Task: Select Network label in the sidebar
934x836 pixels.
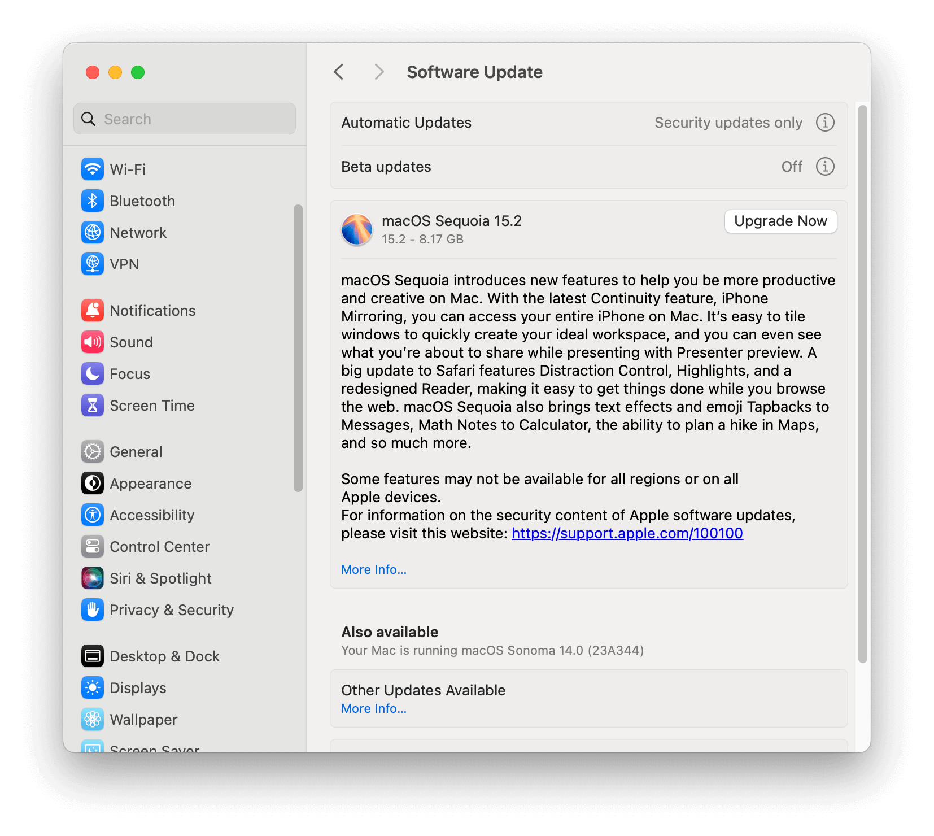Action: (x=138, y=233)
